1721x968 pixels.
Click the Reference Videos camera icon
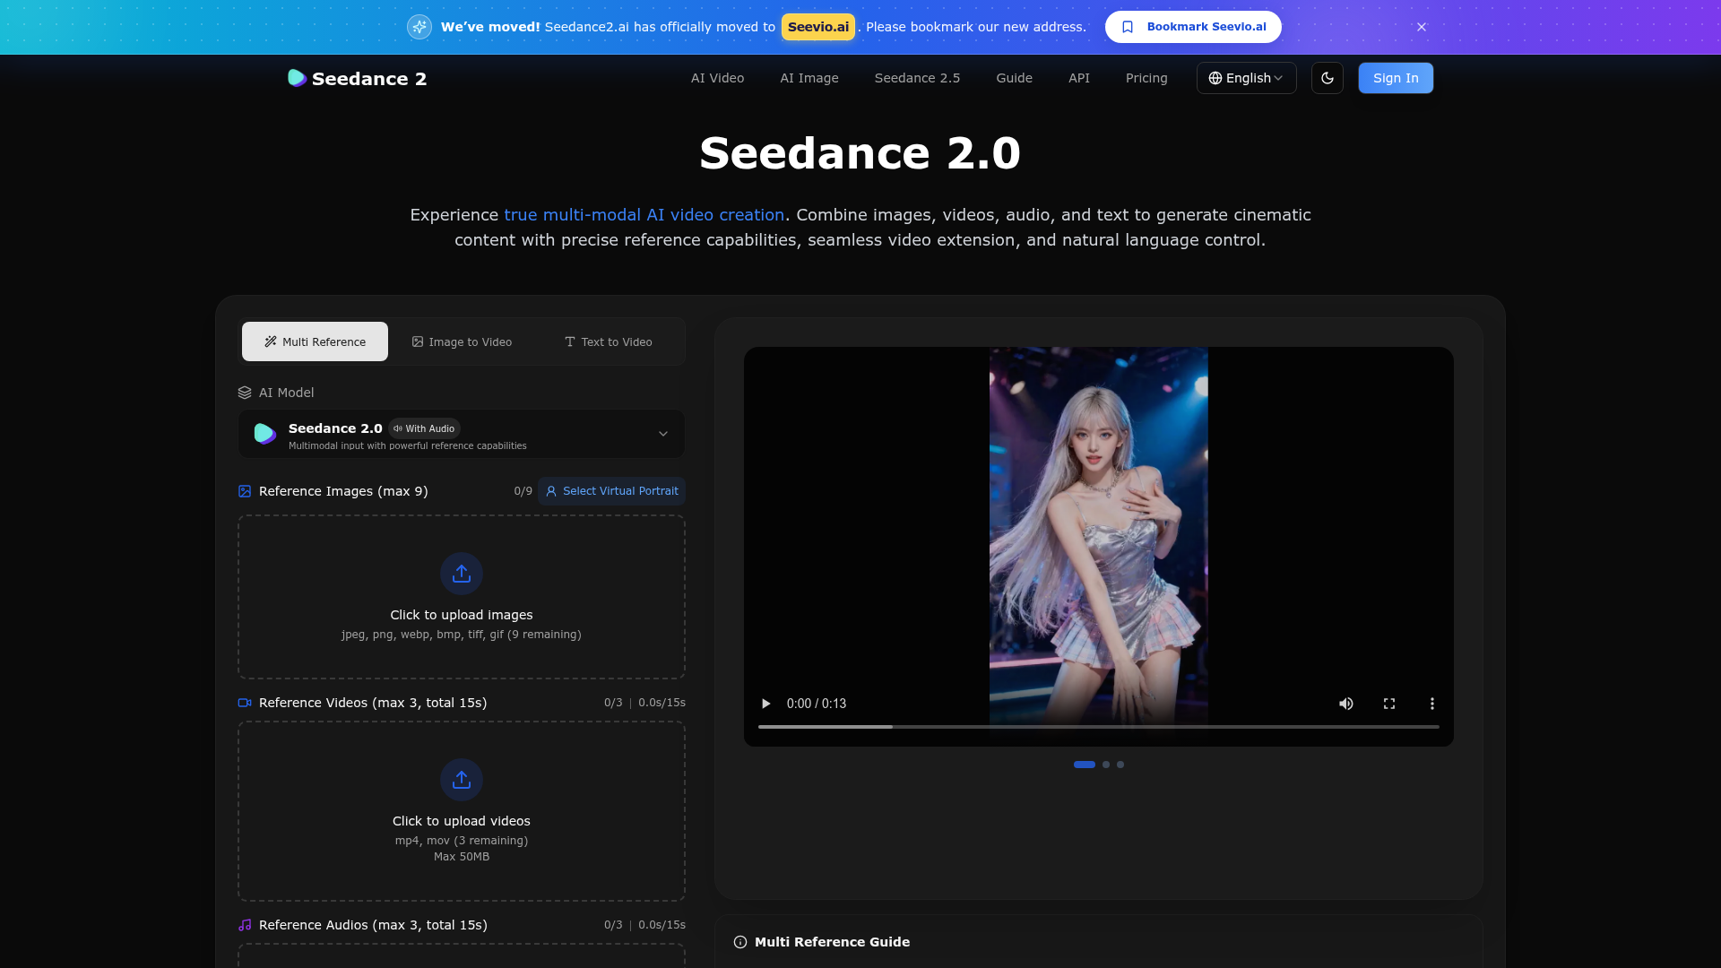(245, 703)
